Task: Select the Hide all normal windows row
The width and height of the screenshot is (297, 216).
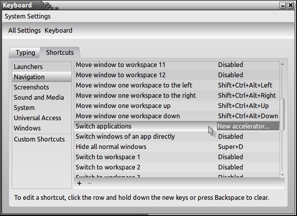Action: pyautogui.click(x=111, y=147)
